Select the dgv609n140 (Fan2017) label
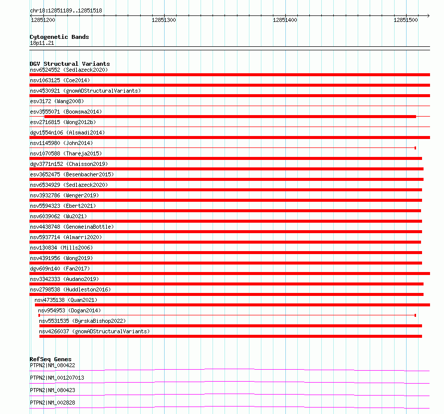 click(60, 269)
